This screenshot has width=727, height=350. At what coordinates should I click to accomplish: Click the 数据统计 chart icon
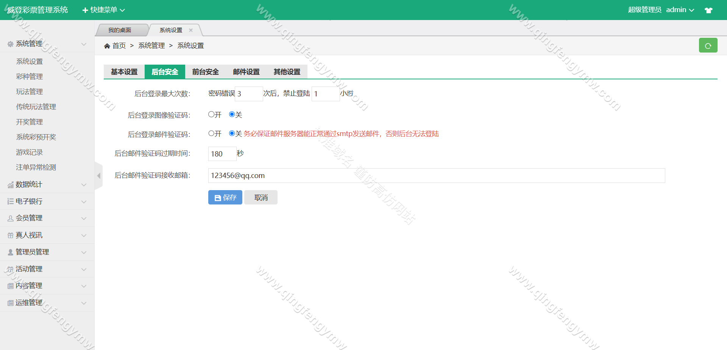coord(10,185)
